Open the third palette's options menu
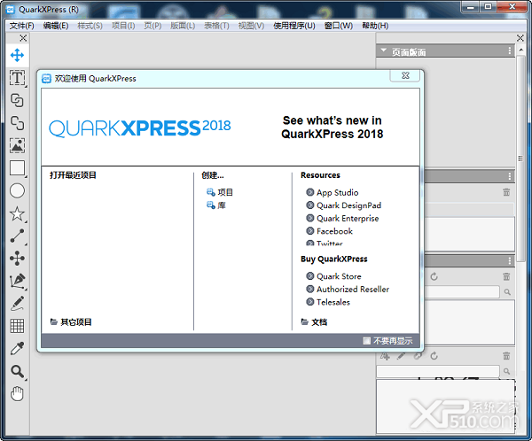 tap(510, 260)
